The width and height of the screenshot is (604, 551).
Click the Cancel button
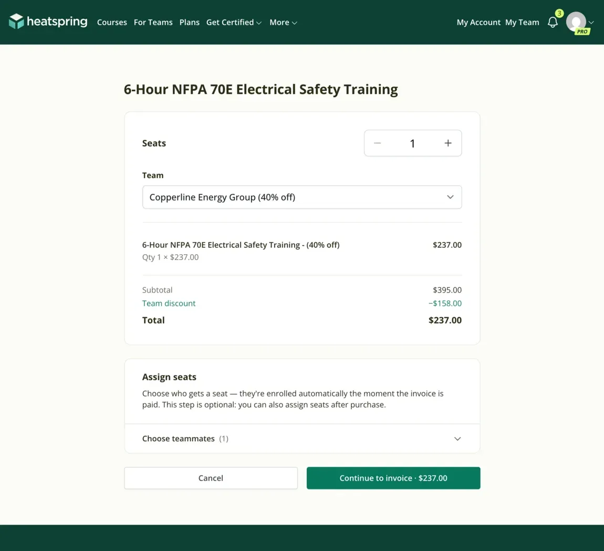[x=211, y=478]
